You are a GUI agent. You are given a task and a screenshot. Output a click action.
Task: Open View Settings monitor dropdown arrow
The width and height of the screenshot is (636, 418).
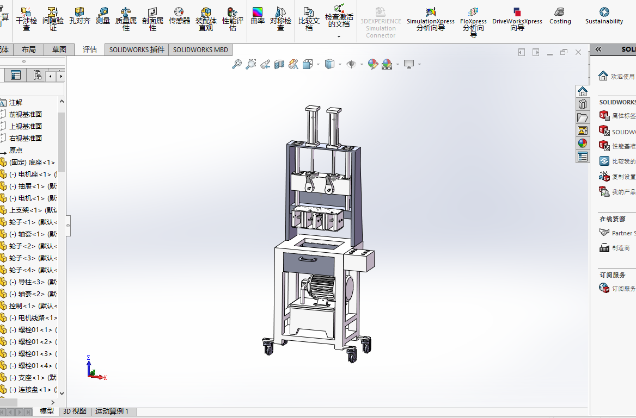click(419, 64)
